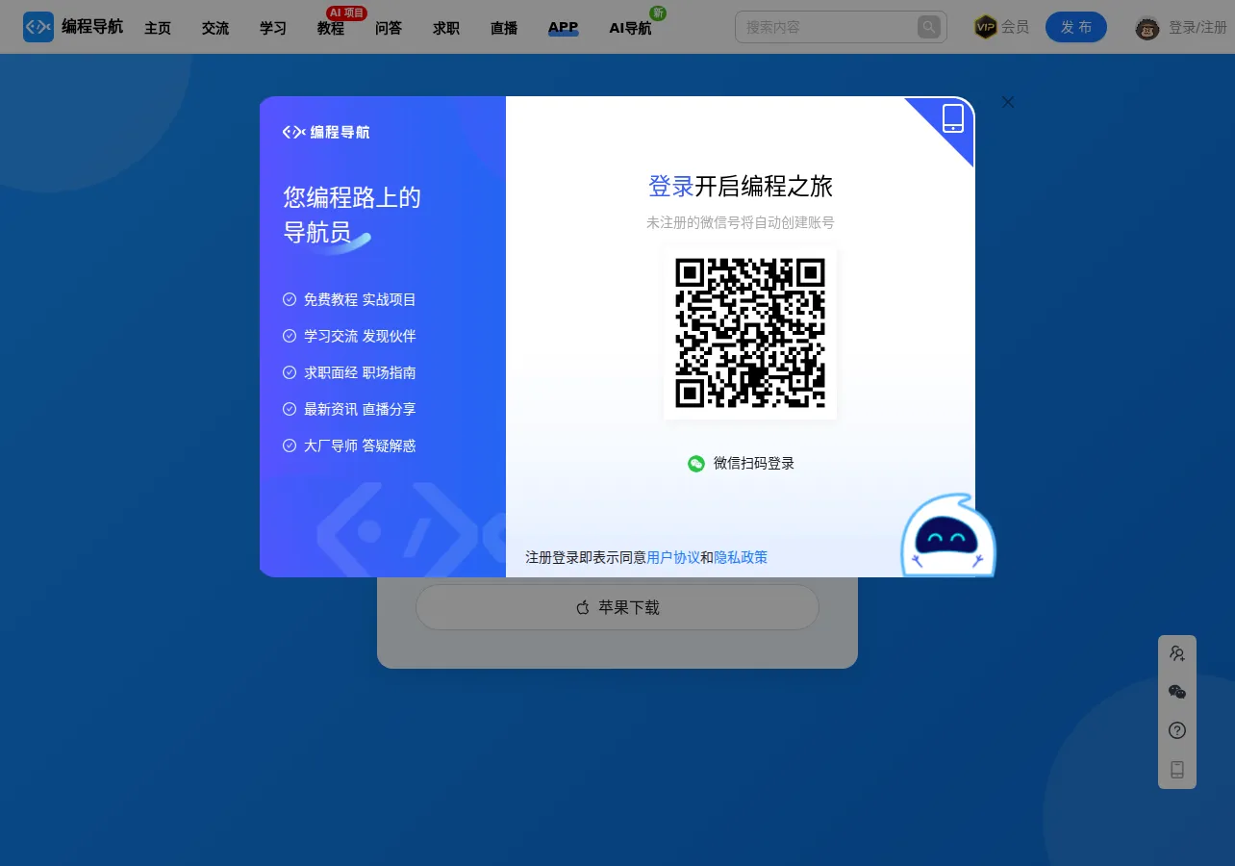Click the 发布 button

click(x=1076, y=27)
